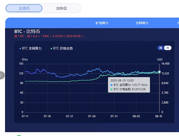
Task: Switch to the 创新区 tab
Action: (x=62, y=8)
